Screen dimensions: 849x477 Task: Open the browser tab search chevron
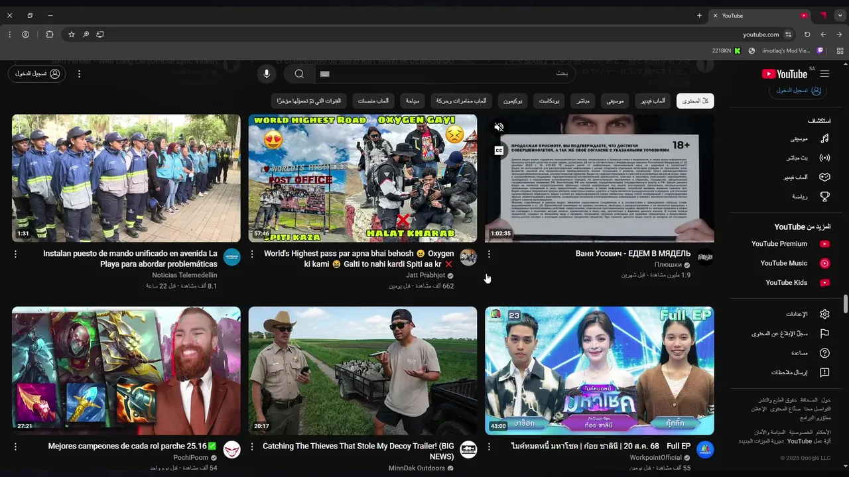[839, 15]
